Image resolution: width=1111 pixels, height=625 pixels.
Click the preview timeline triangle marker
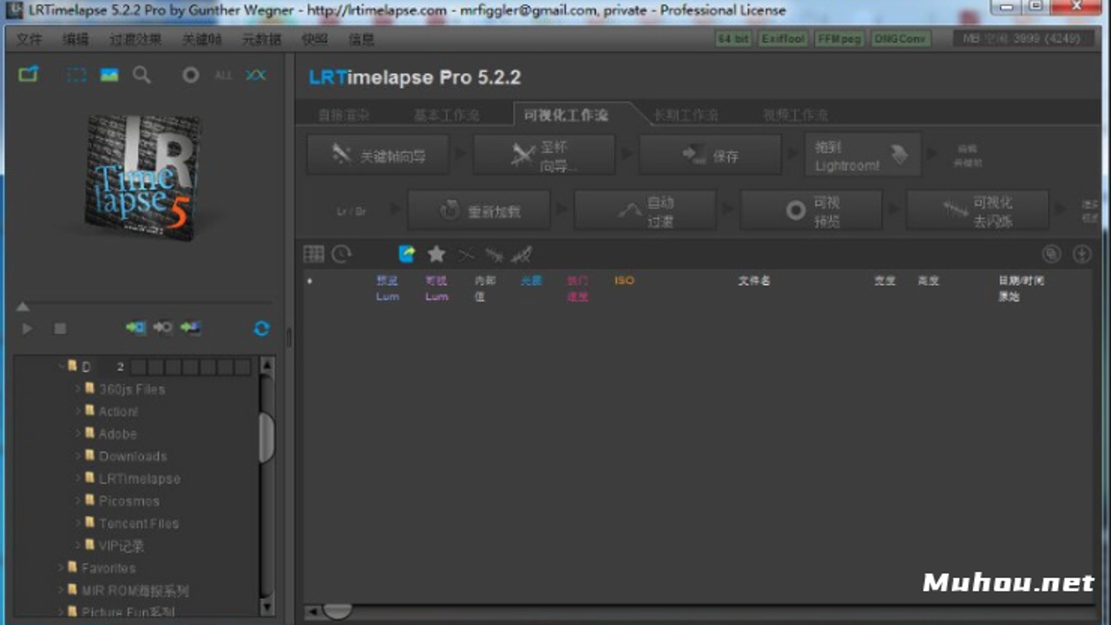[23, 306]
